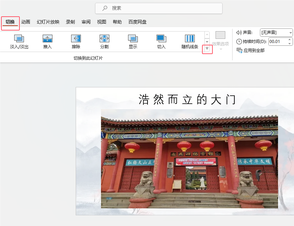Go to the previous gallery row with the up arrow
The height and width of the screenshot is (226, 294).
207,35
